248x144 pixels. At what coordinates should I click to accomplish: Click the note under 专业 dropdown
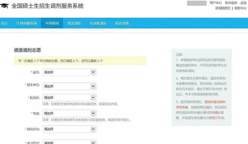[86, 120]
